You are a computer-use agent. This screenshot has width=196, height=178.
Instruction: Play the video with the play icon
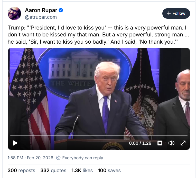[15, 143]
